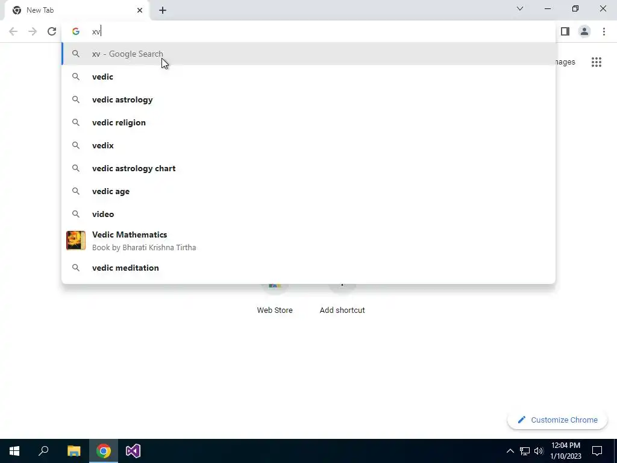
Task: Open File Explorer from the taskbar
Action: click(74, 451)
